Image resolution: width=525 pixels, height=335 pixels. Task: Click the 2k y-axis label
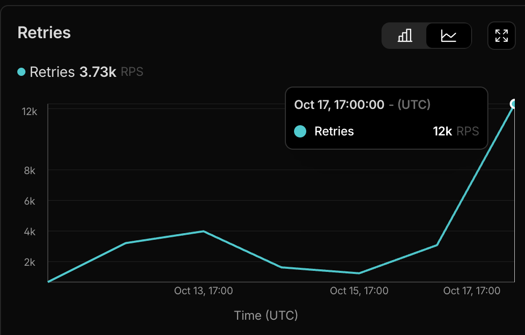tap(30, 262)
